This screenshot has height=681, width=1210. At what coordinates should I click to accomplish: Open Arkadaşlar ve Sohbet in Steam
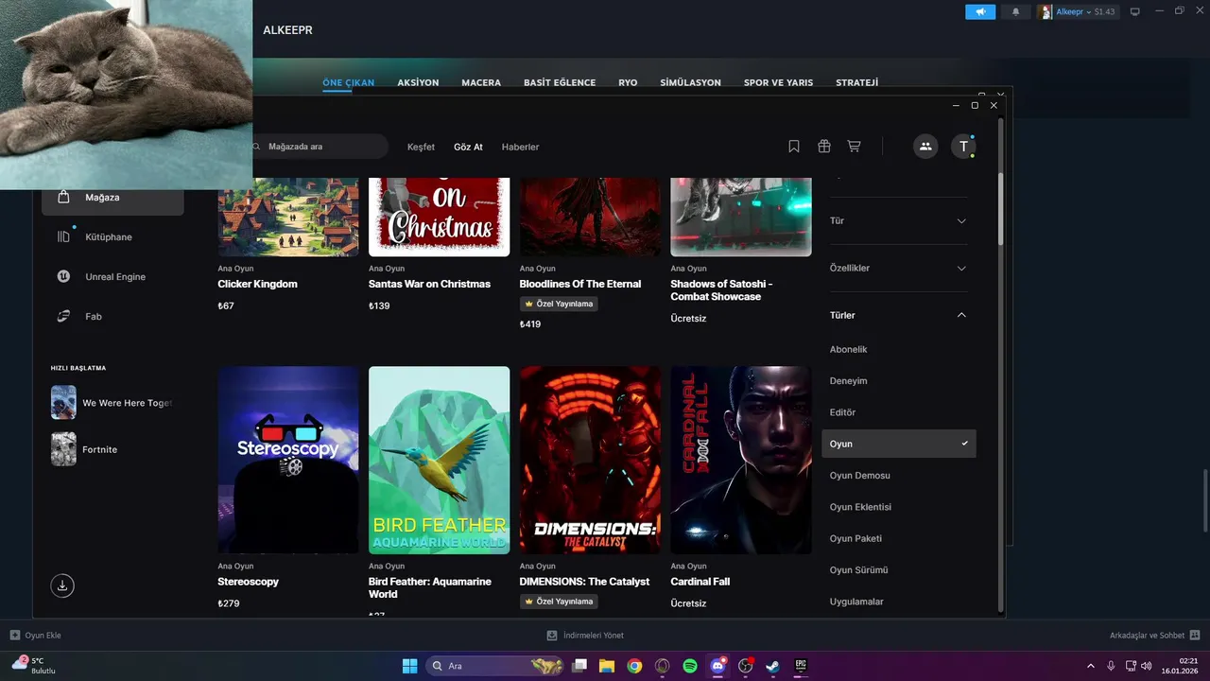(1155, 636)
